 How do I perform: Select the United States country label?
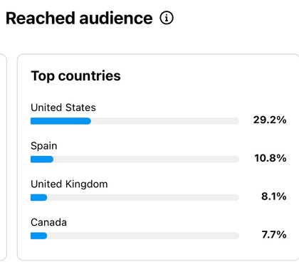(x=63, y=108)
